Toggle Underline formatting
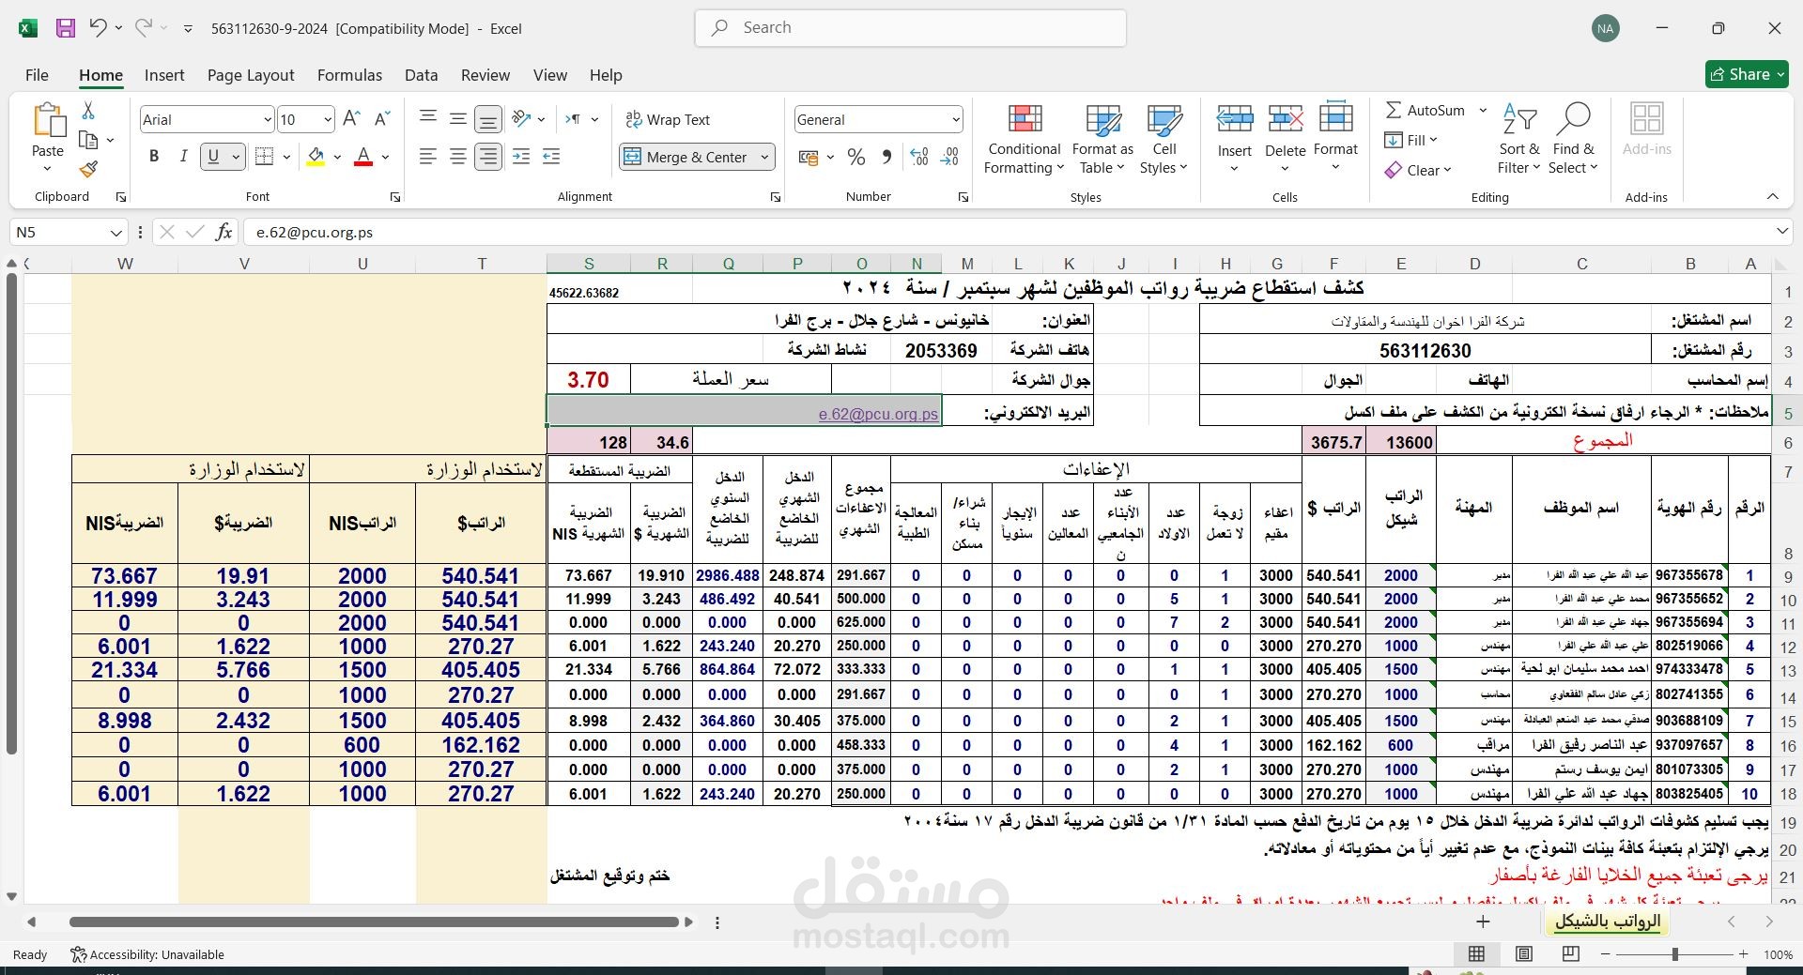 coord(213,157)
